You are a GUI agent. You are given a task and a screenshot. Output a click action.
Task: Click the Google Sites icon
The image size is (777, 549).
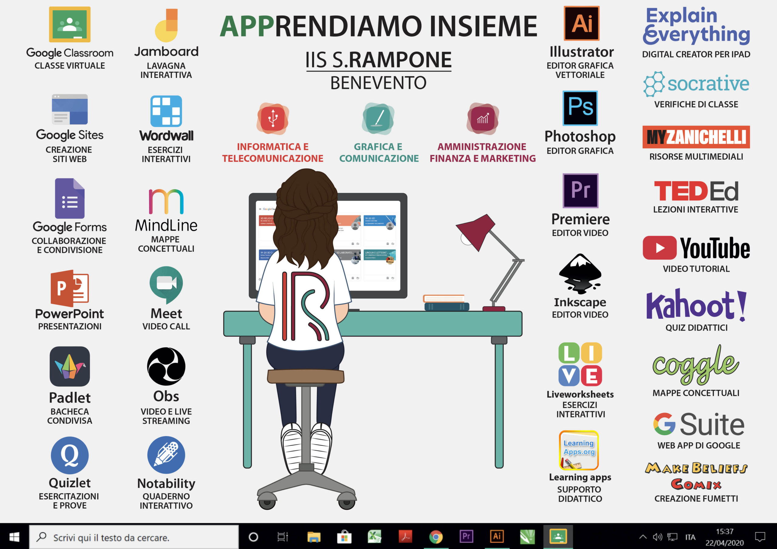coord(70,109)
